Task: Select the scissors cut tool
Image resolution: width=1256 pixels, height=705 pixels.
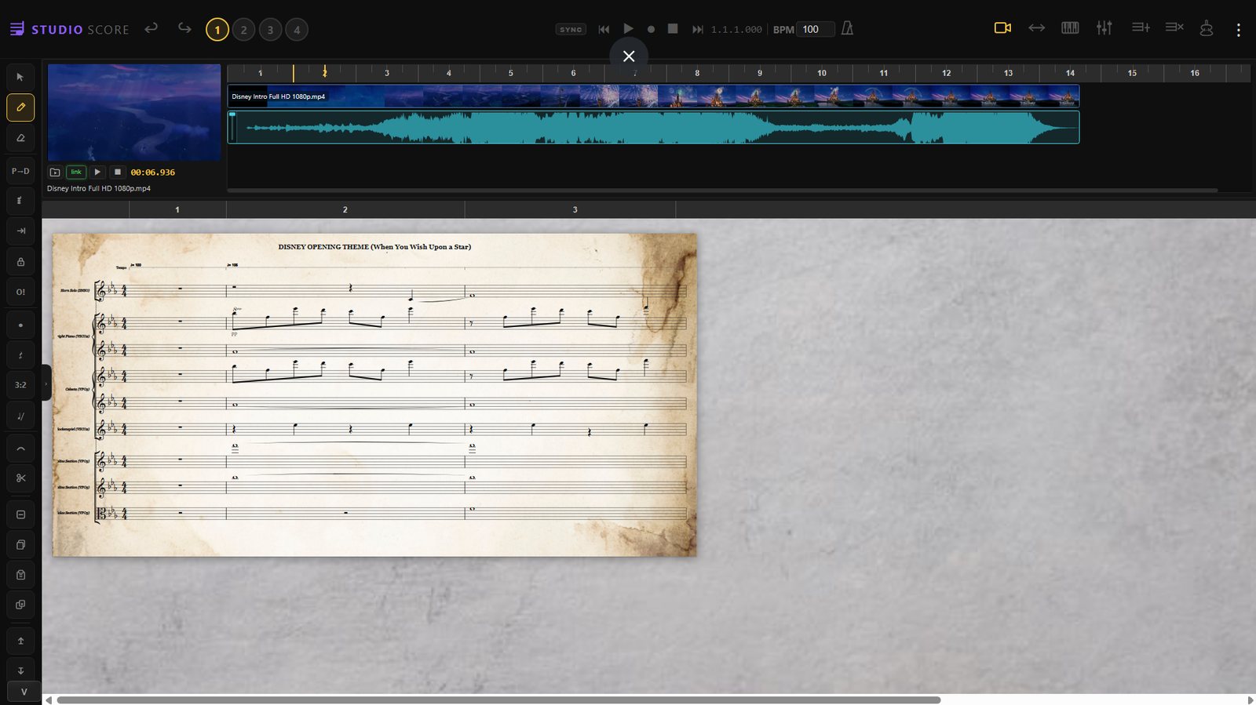Action: pos(20,478)
